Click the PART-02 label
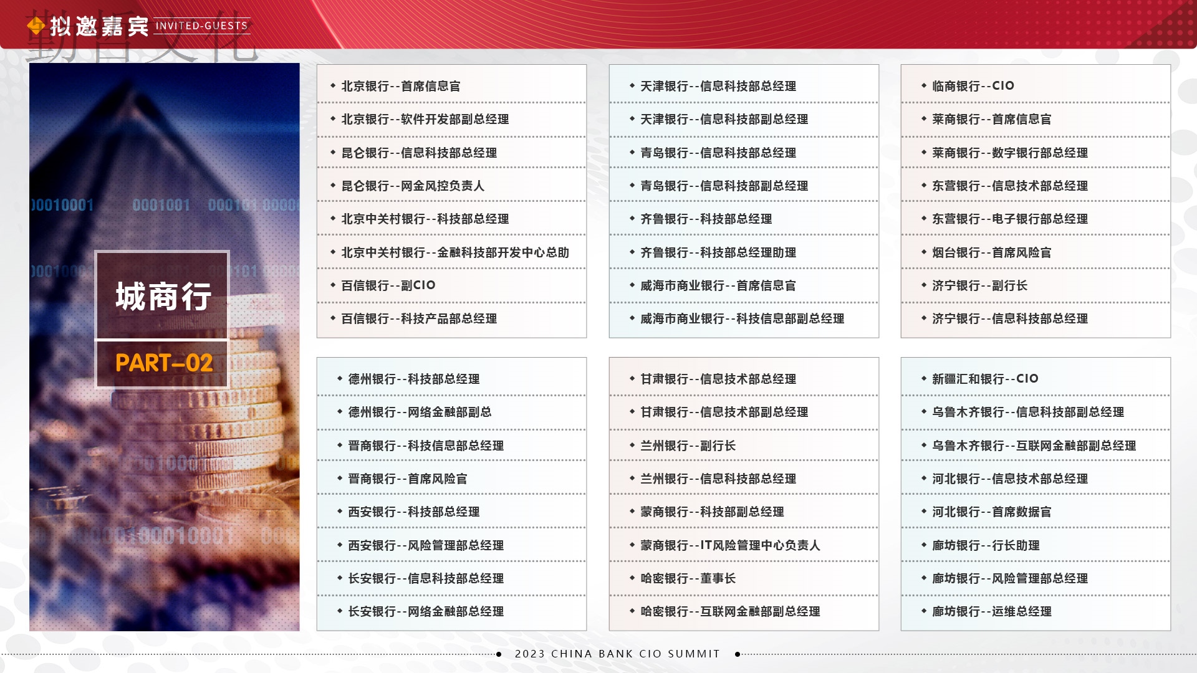This screenshot has height=673, width=1197. tap(164, 363)
